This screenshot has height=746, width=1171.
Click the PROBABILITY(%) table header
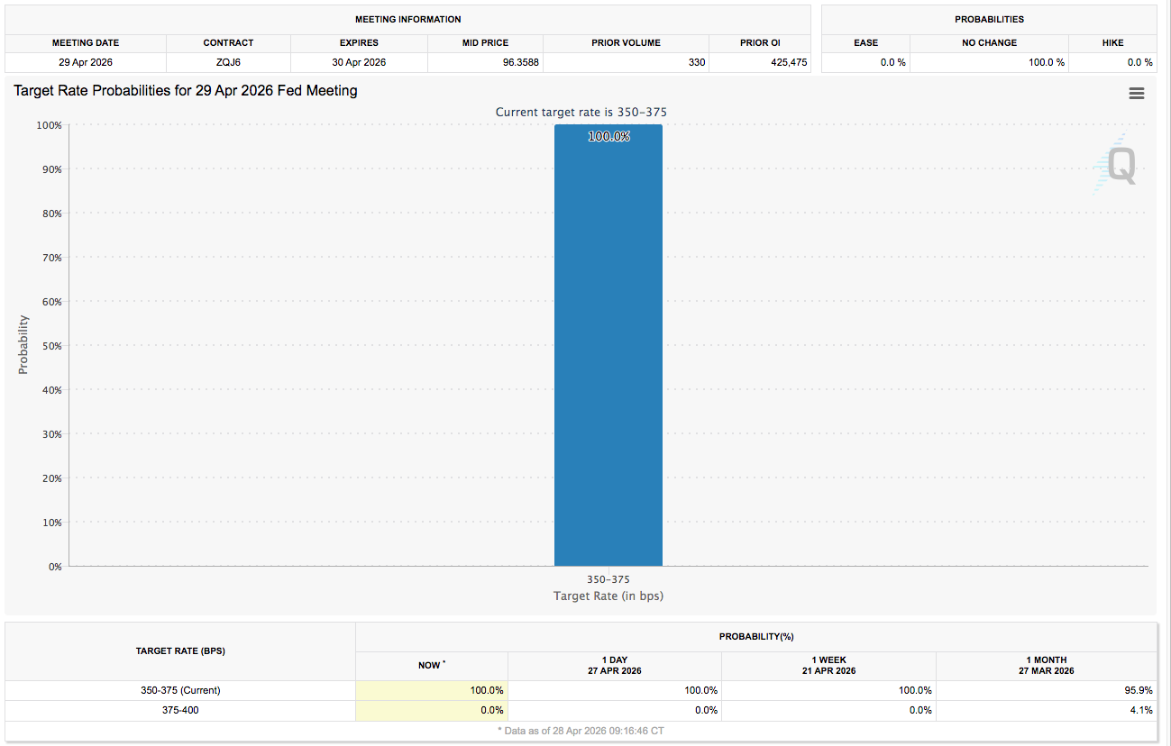point(756,637)
